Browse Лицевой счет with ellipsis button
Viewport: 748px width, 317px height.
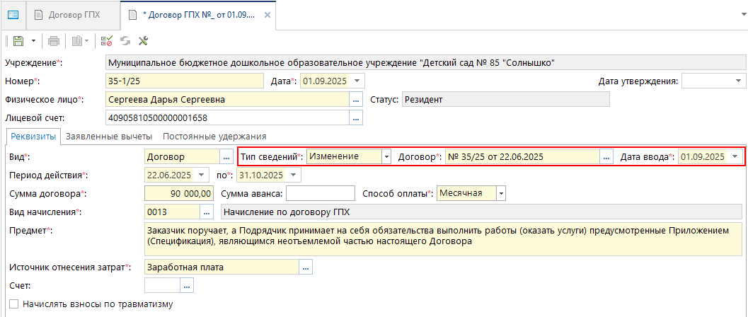(356, 117)
